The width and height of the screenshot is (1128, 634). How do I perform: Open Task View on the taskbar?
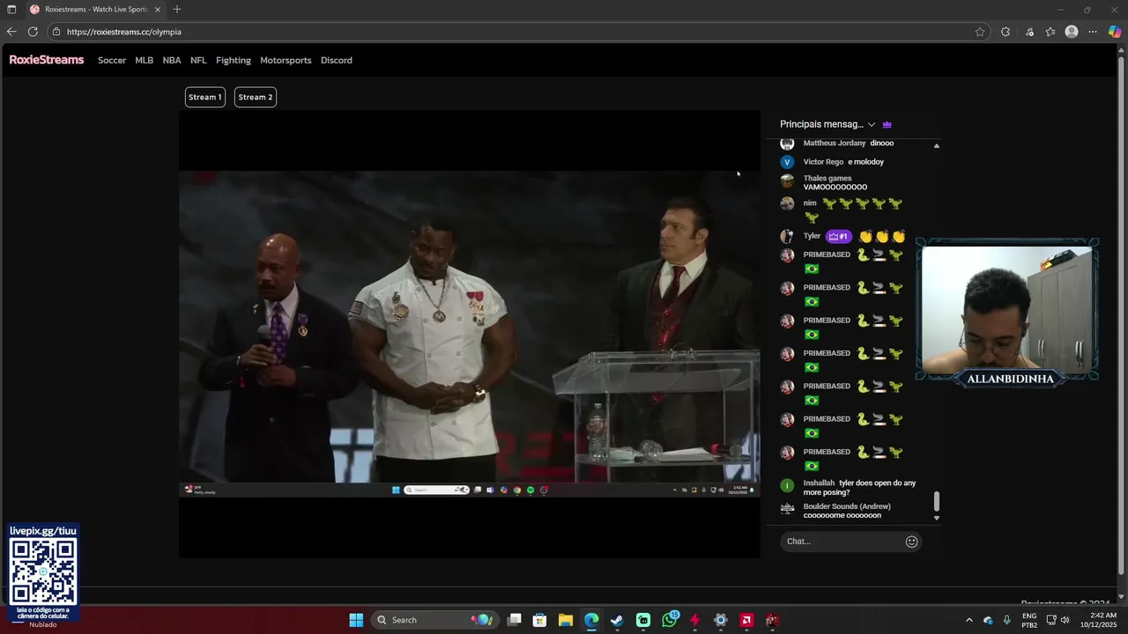point(515,620)
